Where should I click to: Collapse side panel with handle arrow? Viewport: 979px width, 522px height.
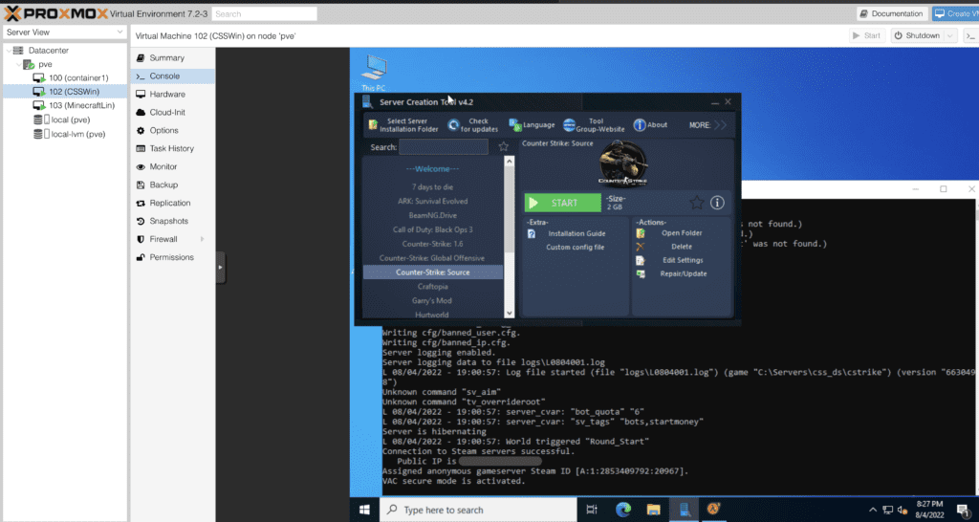point(221,268)
